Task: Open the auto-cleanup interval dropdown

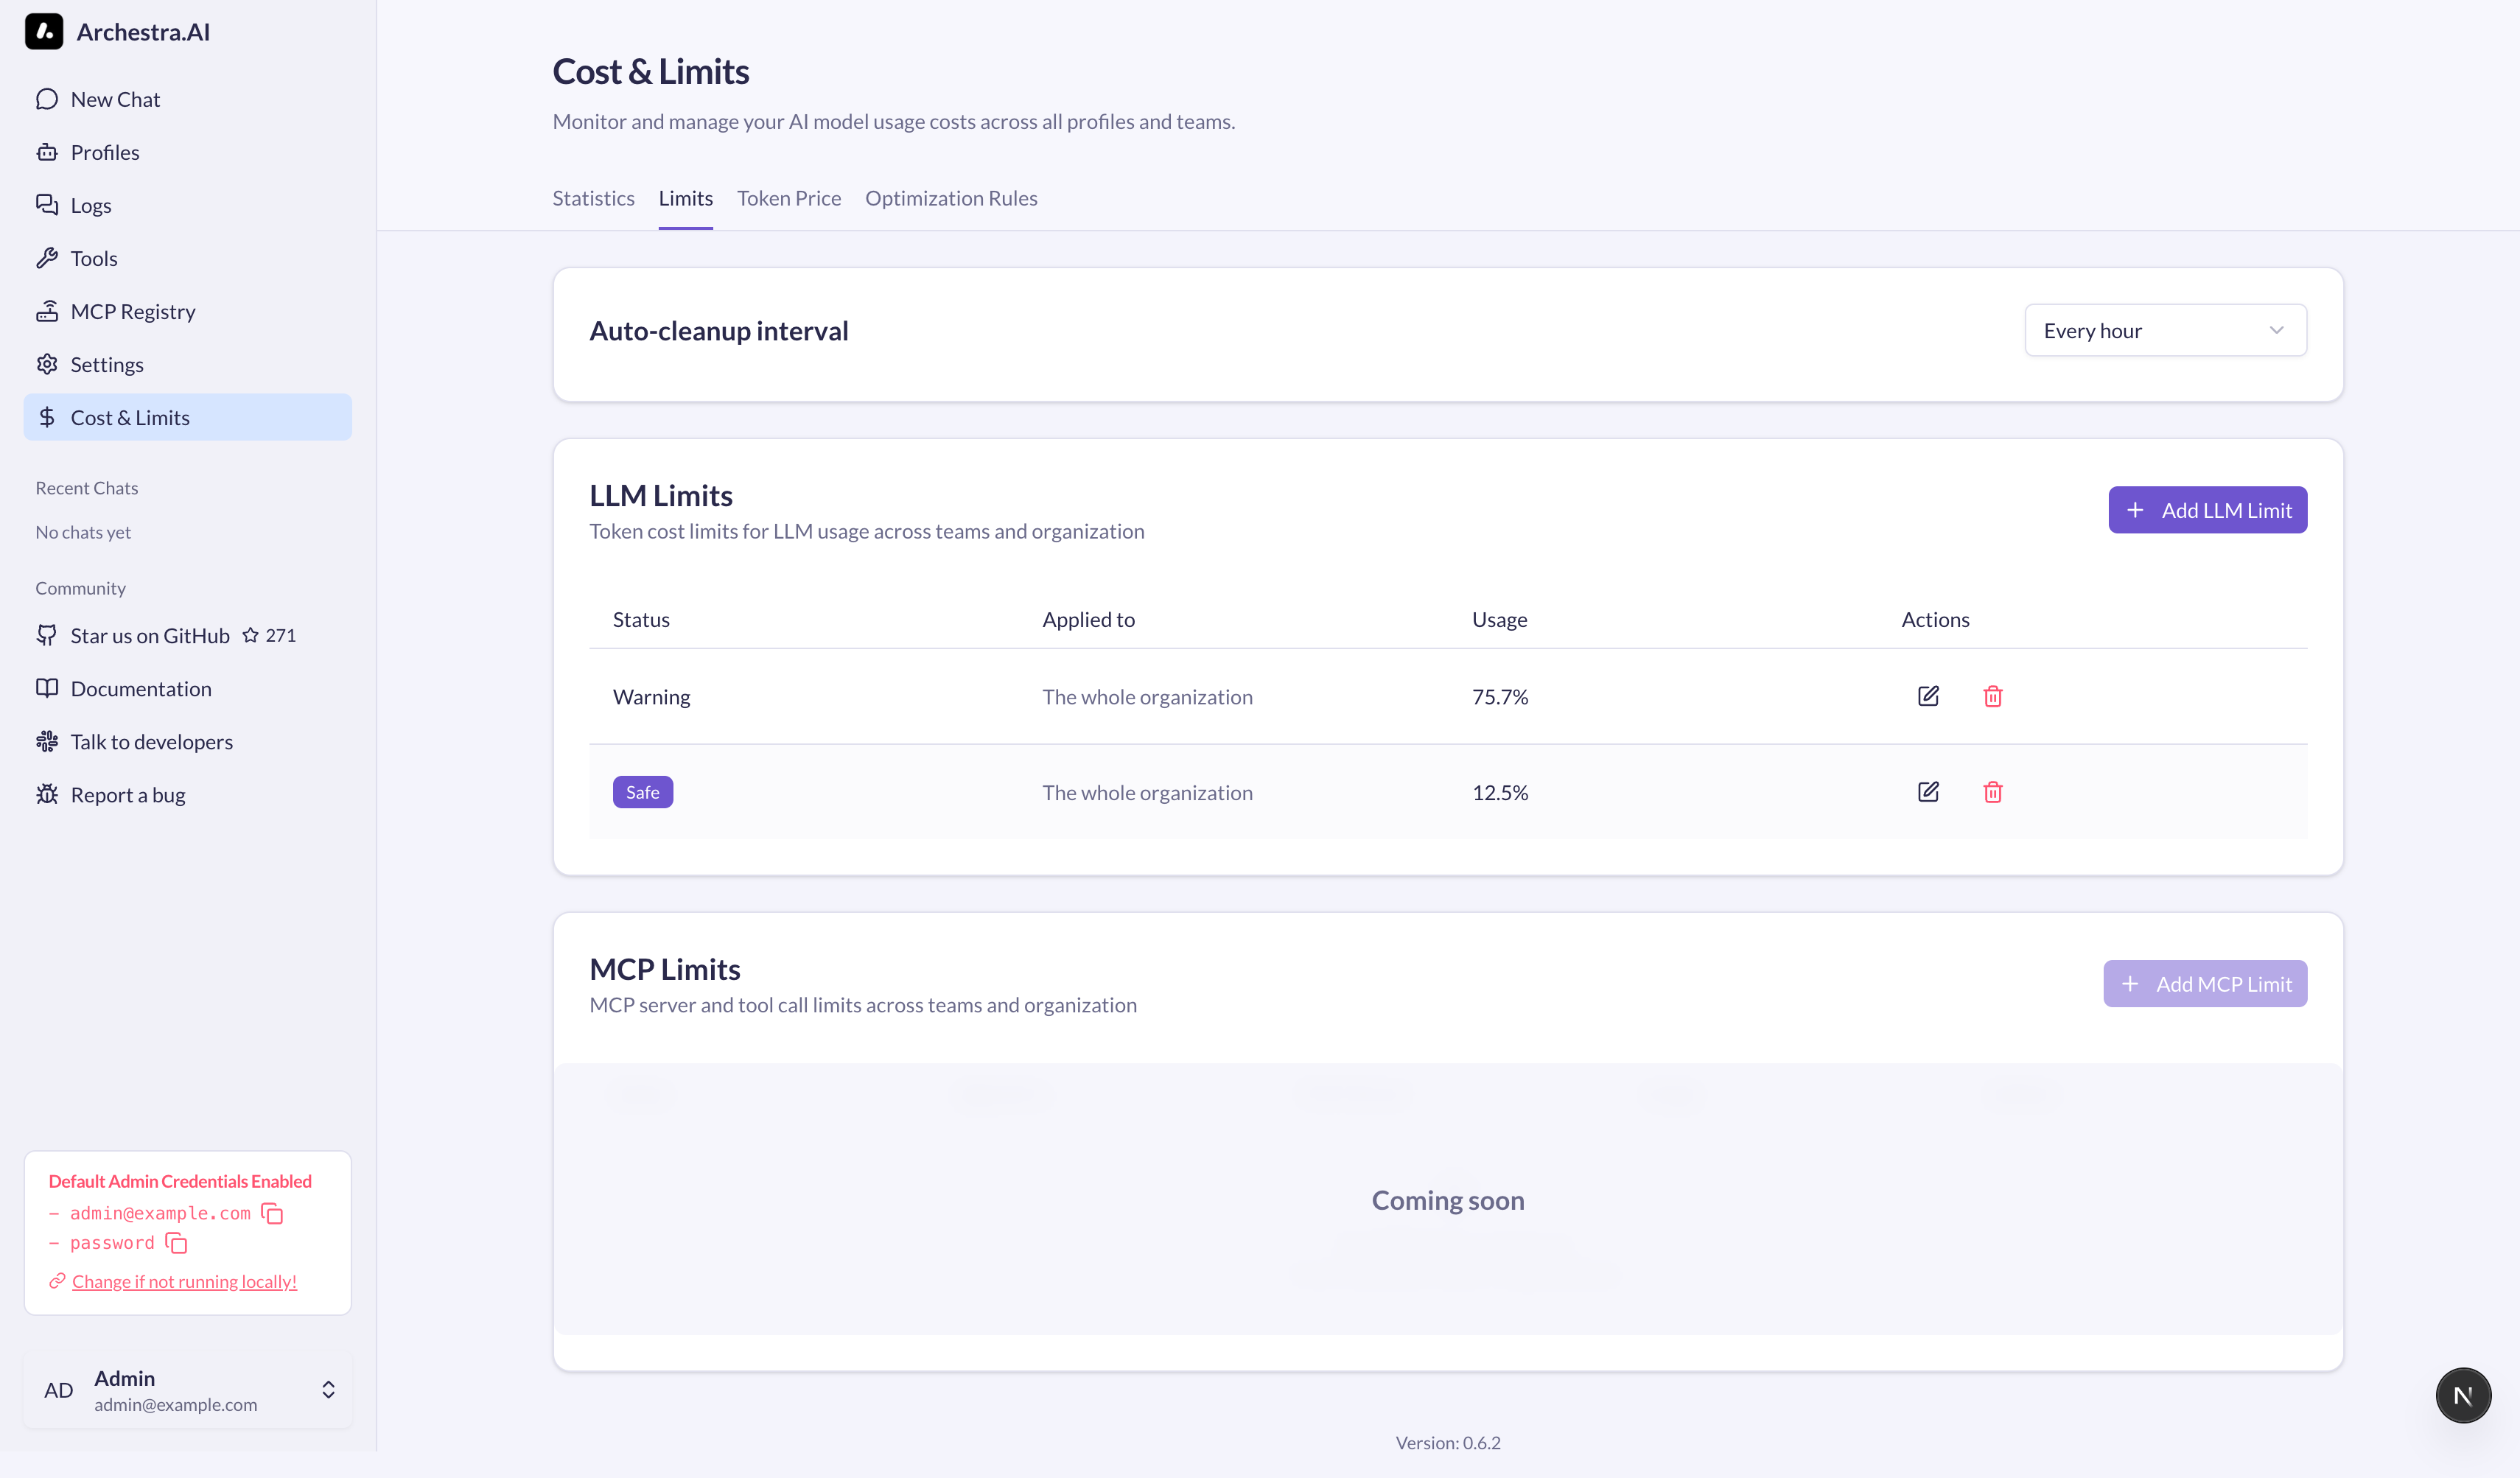Action: (x=2165, y=330)
